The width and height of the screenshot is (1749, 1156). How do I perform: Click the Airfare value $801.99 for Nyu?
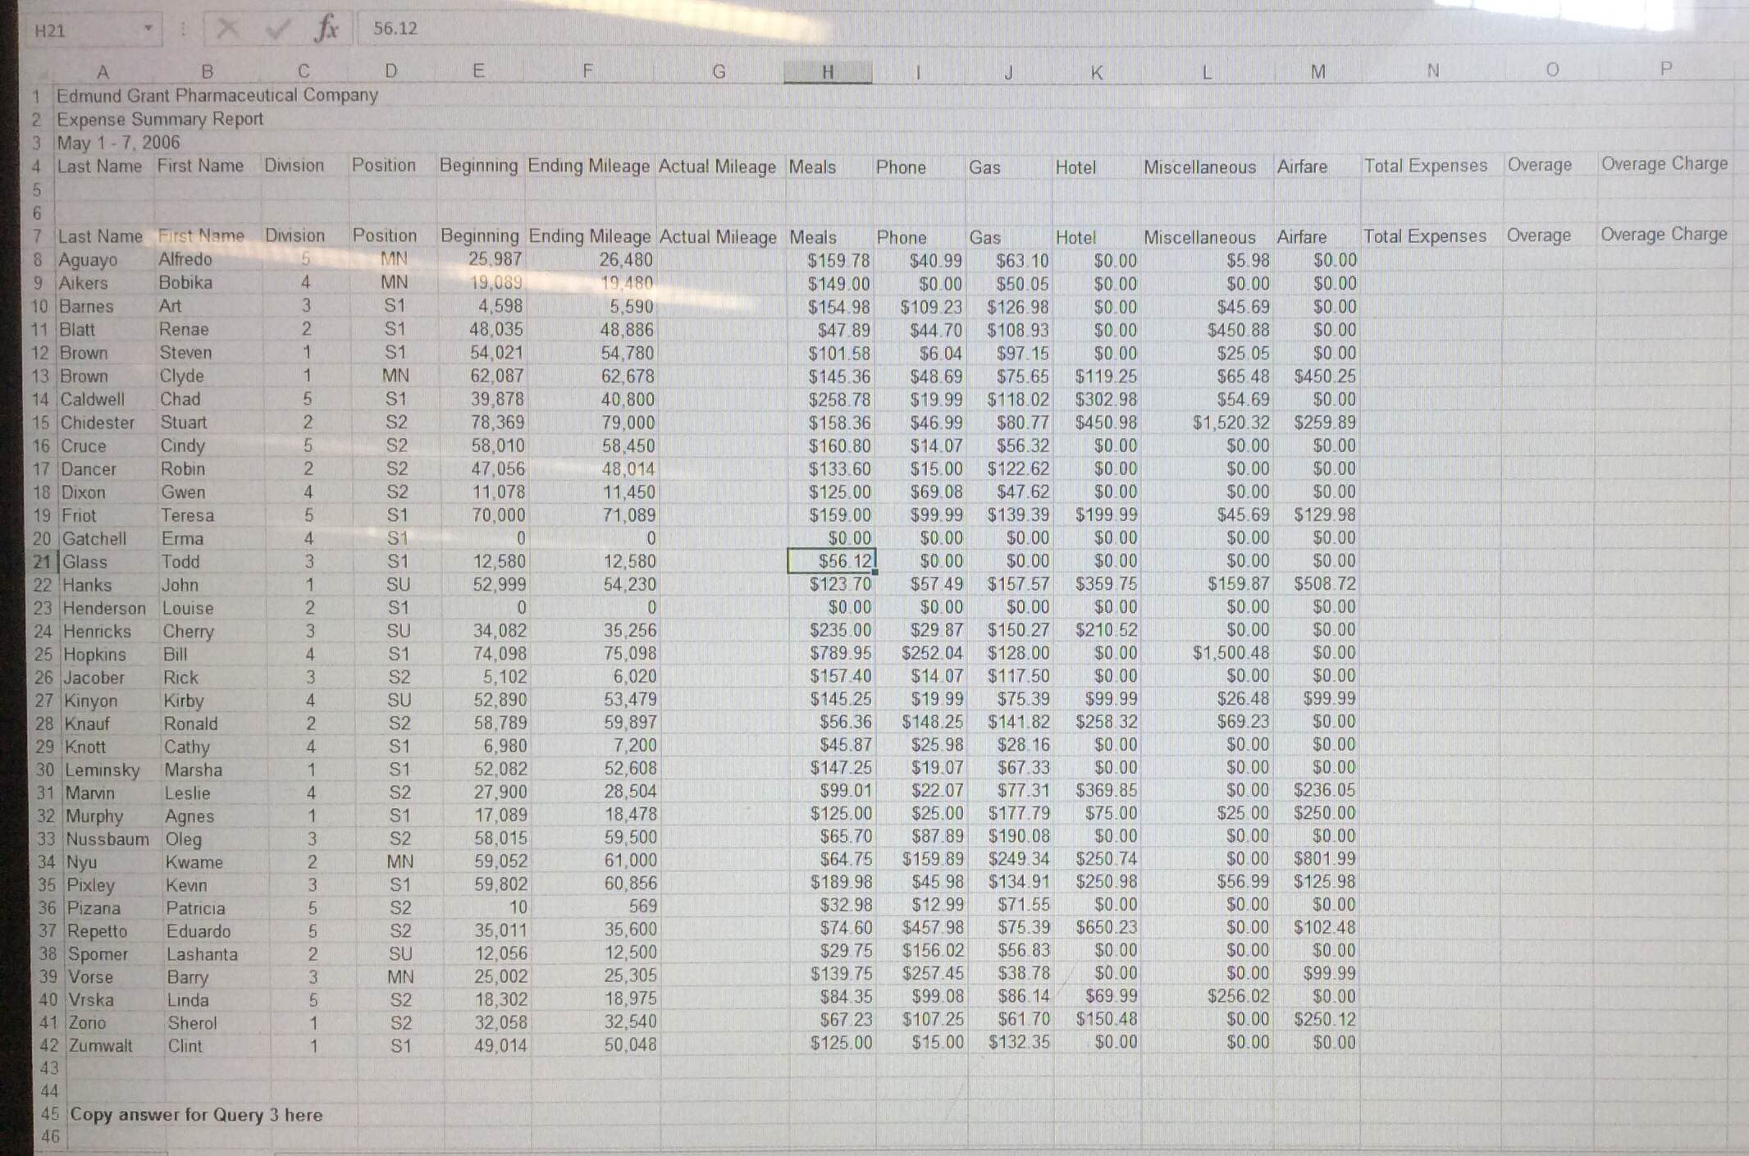(x=1323, y=859)
